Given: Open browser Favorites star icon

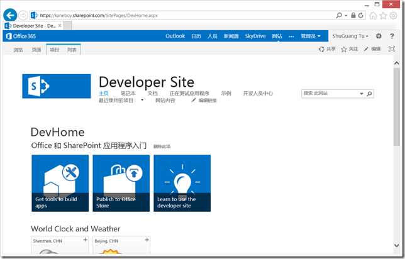Looking at the screenshot, I should (384, 16).
